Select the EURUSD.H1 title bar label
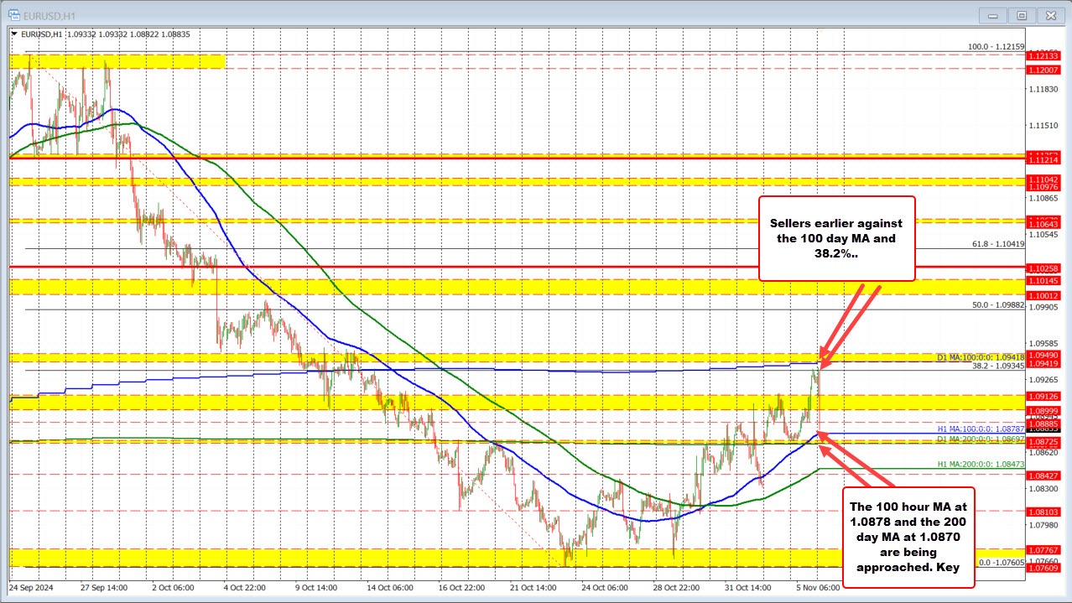This screenshot has width=1072, height=603. tap(49, 15)
